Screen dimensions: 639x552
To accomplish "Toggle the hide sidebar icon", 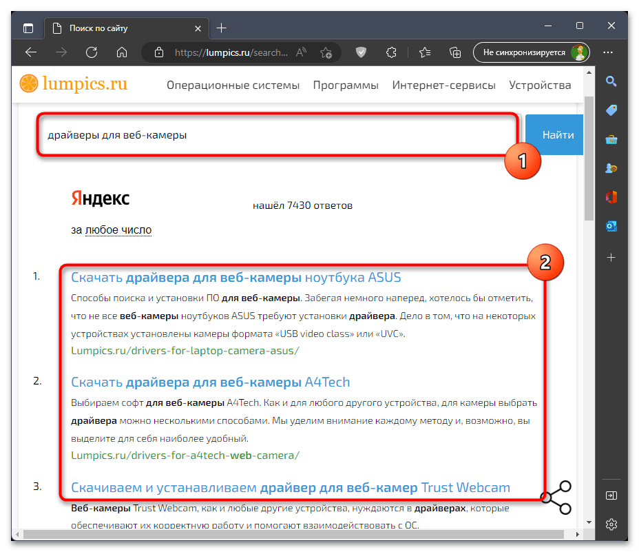I will pos(611,495).
